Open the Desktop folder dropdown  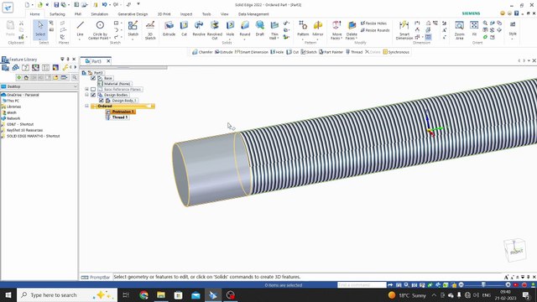point(76,86)
